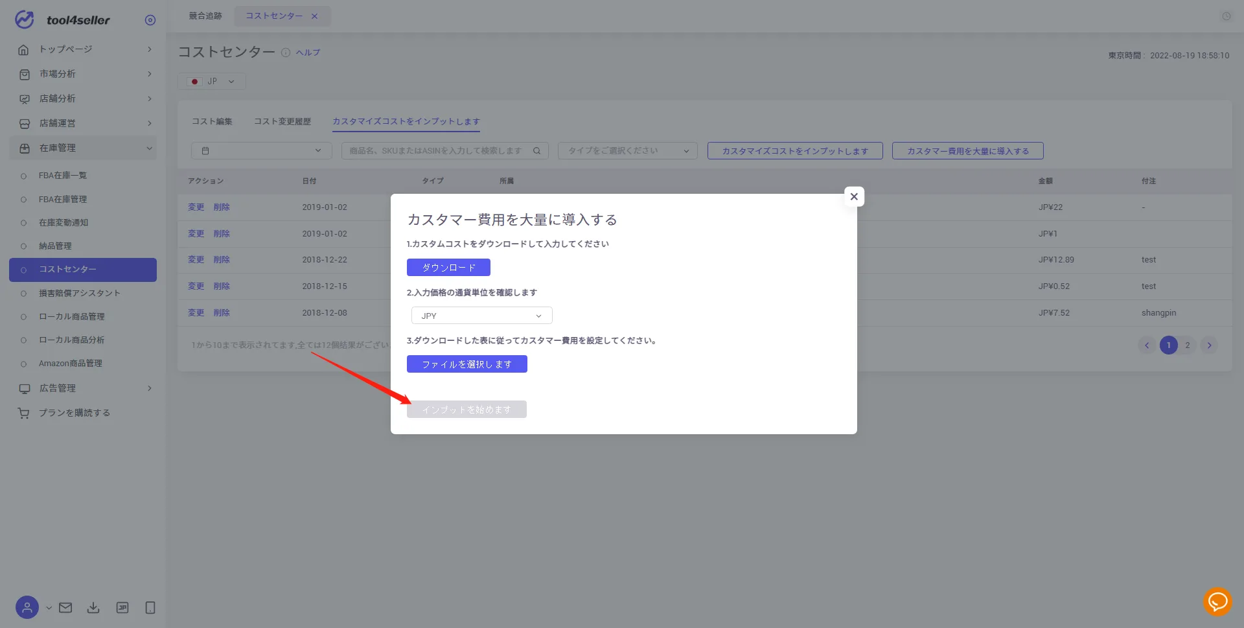Click カスタマー費用を大量に導入する button
This screenshot has width=1244, height=628.
point(968,150)
